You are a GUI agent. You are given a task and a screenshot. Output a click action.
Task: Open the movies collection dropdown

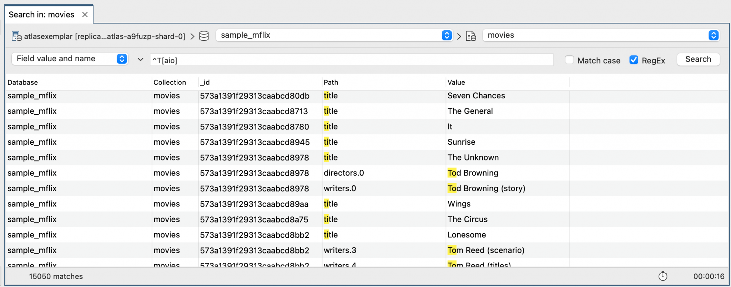coord(713,35)
